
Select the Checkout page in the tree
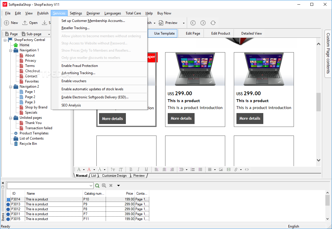(x=32, y=71)
